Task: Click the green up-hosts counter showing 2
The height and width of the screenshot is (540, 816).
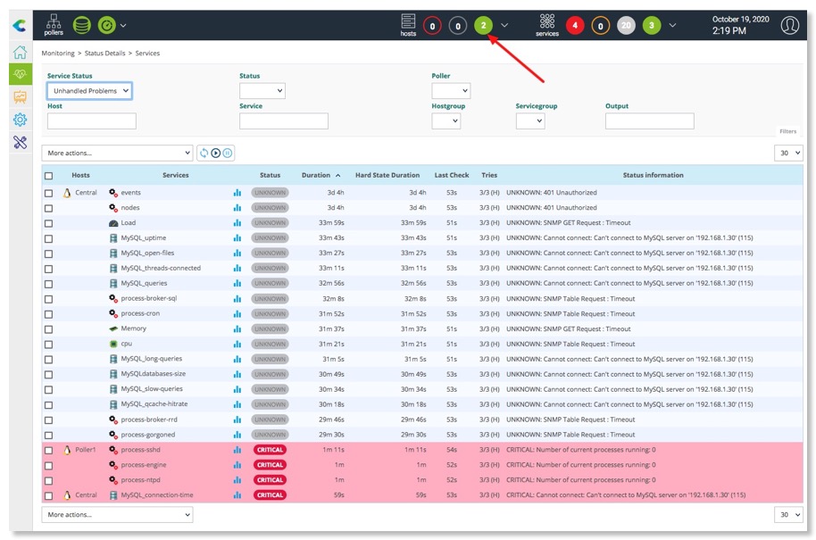Action: [x=483, y=26]
